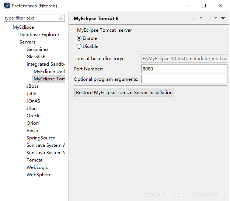
Task: Open Database Explorer preferences
Action: [39, 35]
